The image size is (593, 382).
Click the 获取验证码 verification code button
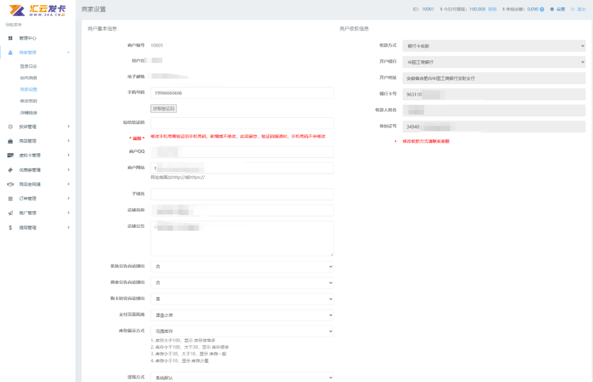coord(164,108)
